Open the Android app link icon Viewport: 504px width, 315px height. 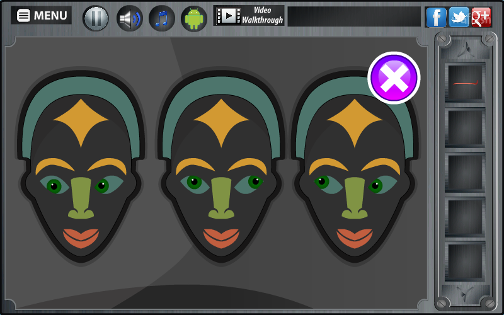point(194,18)
